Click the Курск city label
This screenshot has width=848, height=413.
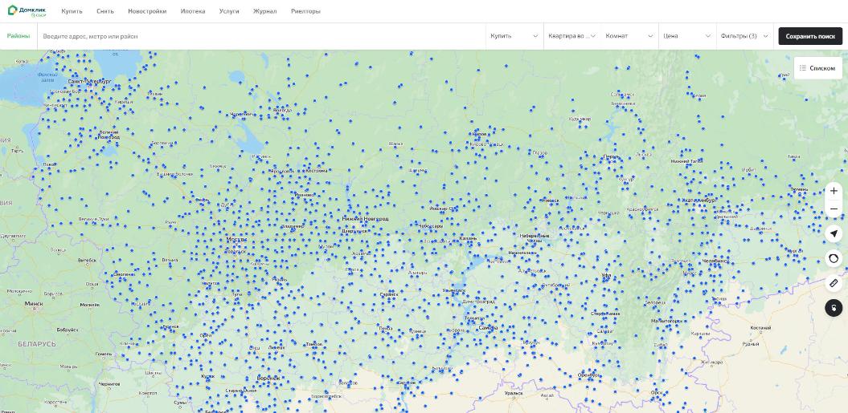click(x=207, y=376)
